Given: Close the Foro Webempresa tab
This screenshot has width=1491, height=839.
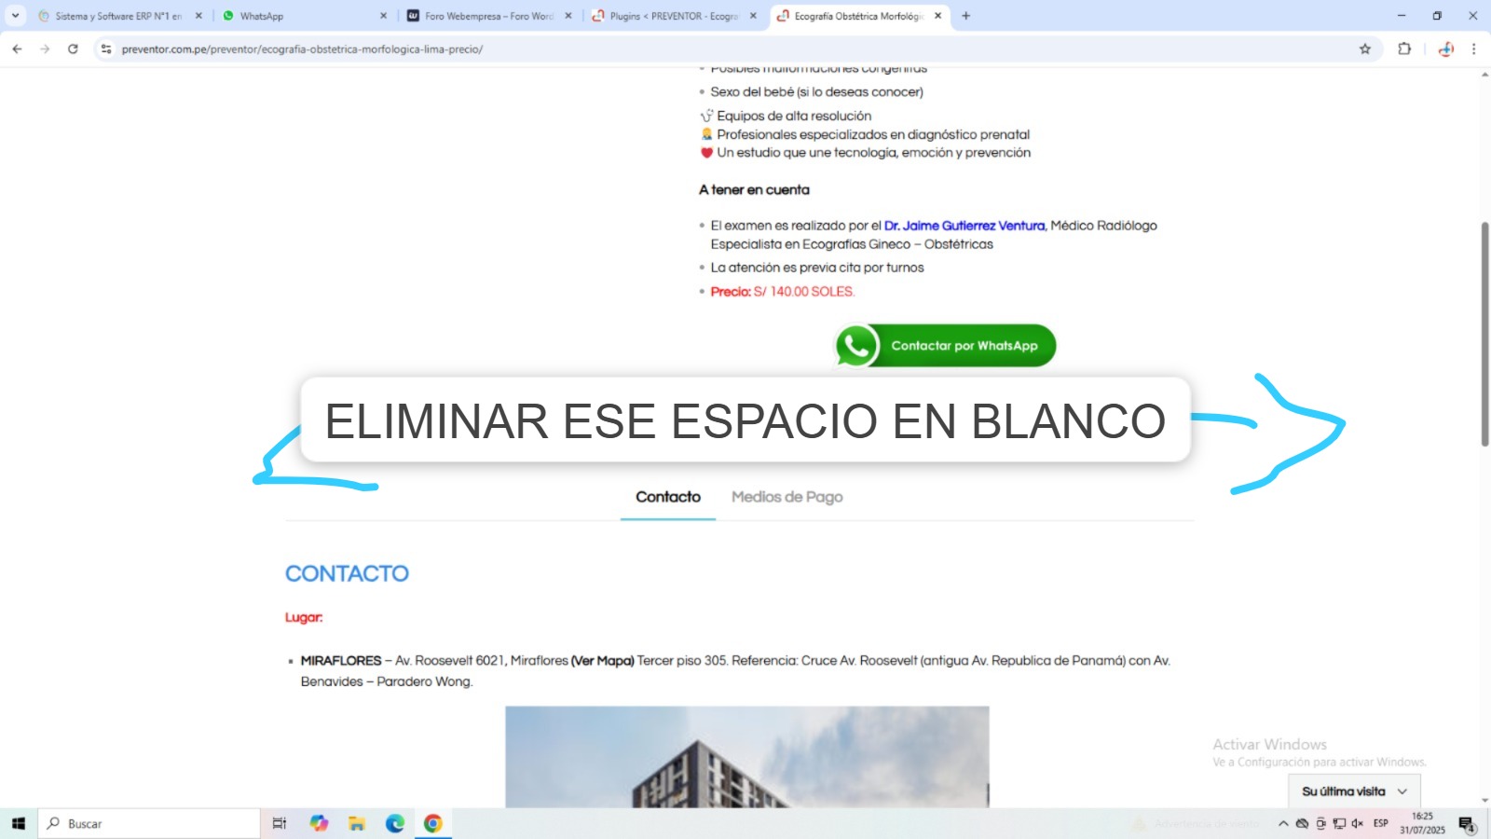Looking at the screenshot, I should (568, 16).
